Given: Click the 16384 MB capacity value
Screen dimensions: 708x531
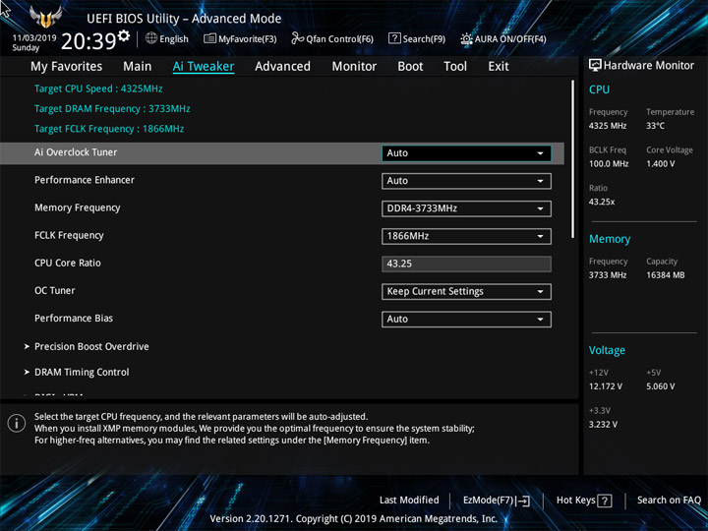Looking at the screenshot, I should pyautogui.click(x=666, y=275).
